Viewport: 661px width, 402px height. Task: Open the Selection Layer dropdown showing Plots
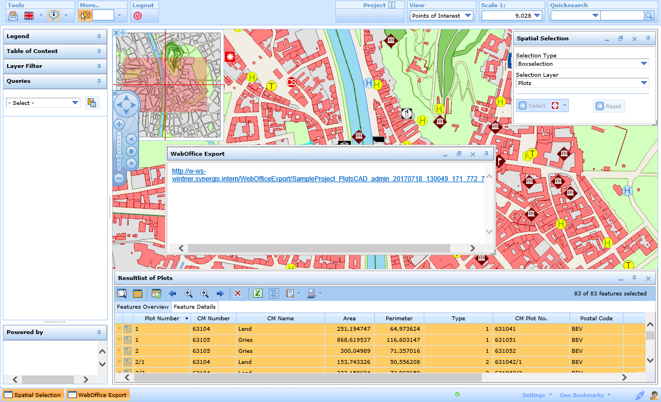tap(644, 82)
